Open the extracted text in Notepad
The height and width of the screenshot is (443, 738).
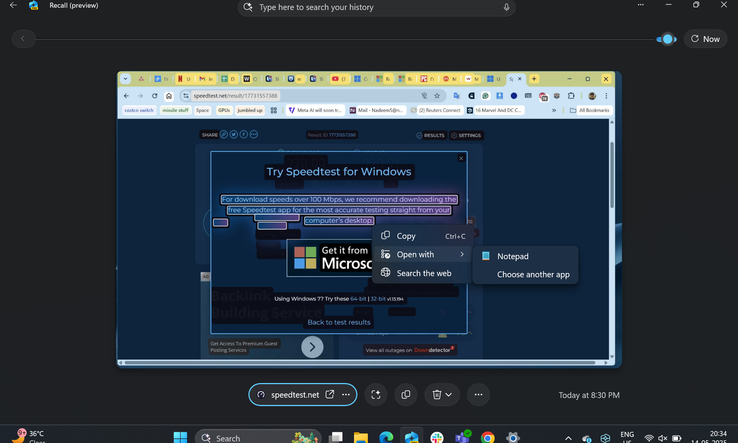(513, 256)
